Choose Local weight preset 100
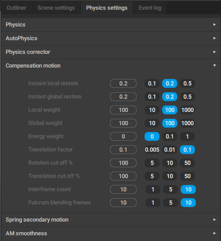 pos(170,110)
